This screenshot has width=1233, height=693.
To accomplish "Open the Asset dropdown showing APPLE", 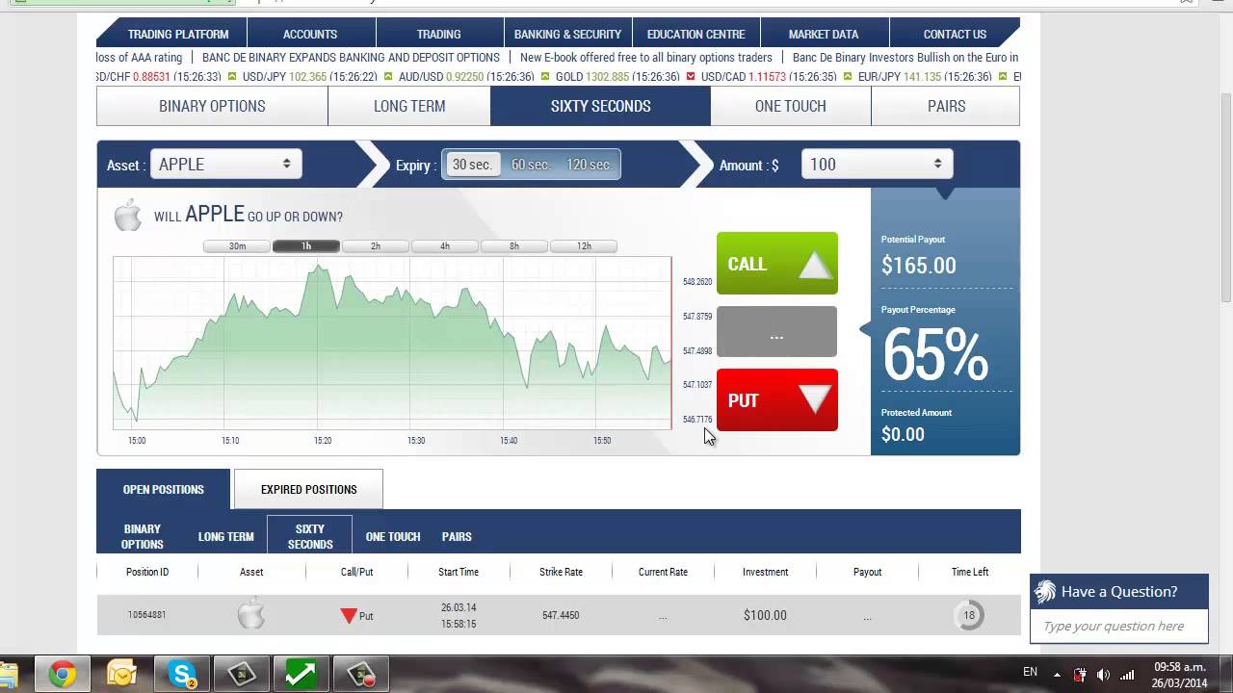I will (x=226, y=165).
